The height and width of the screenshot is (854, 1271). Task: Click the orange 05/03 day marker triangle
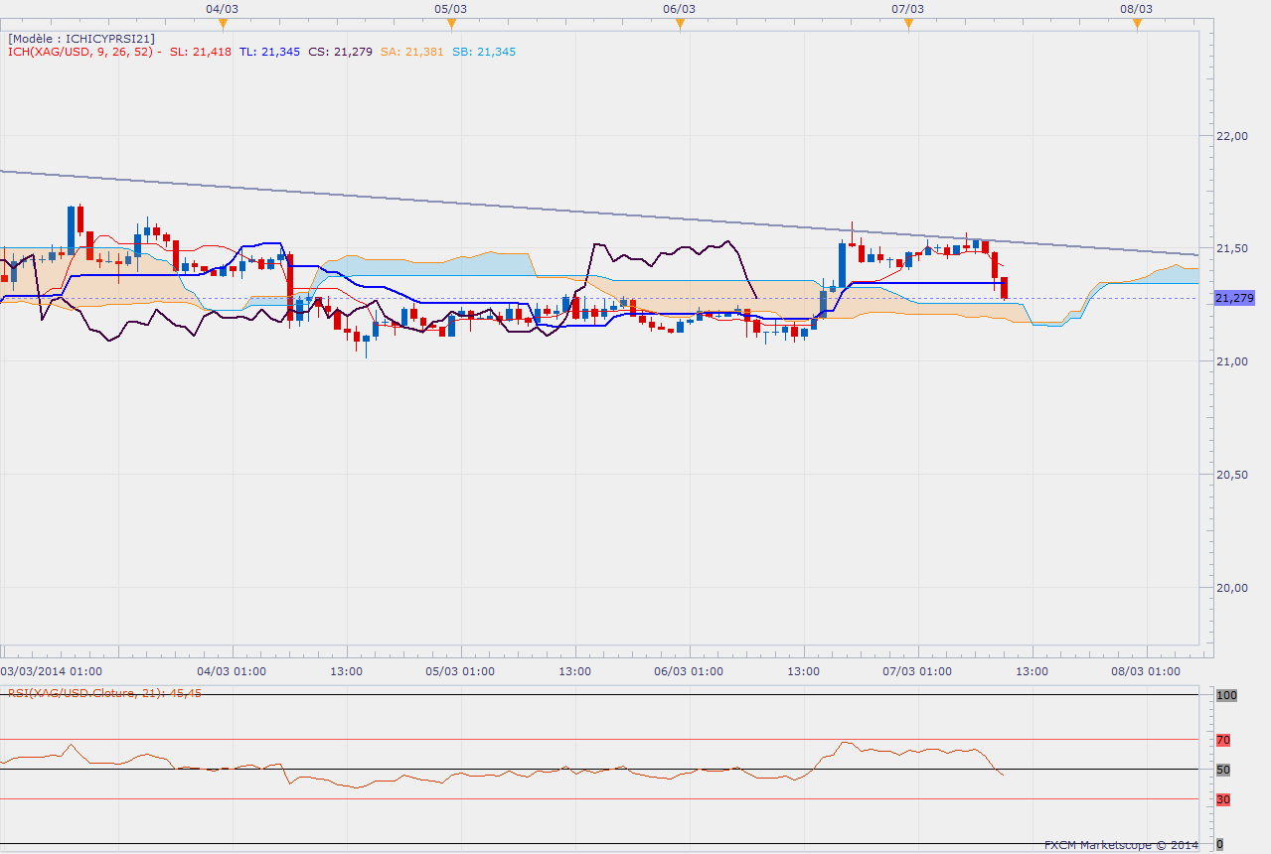pyautogui.click(x=451, y=25)
